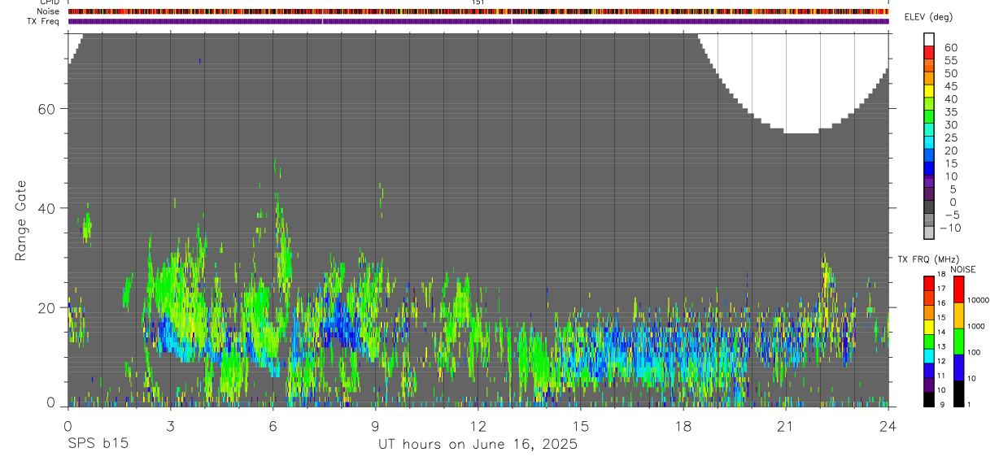Click the '35' label on the ELEV color bar
The height and width of the screenshot is (461, 999).
point(950,112)
